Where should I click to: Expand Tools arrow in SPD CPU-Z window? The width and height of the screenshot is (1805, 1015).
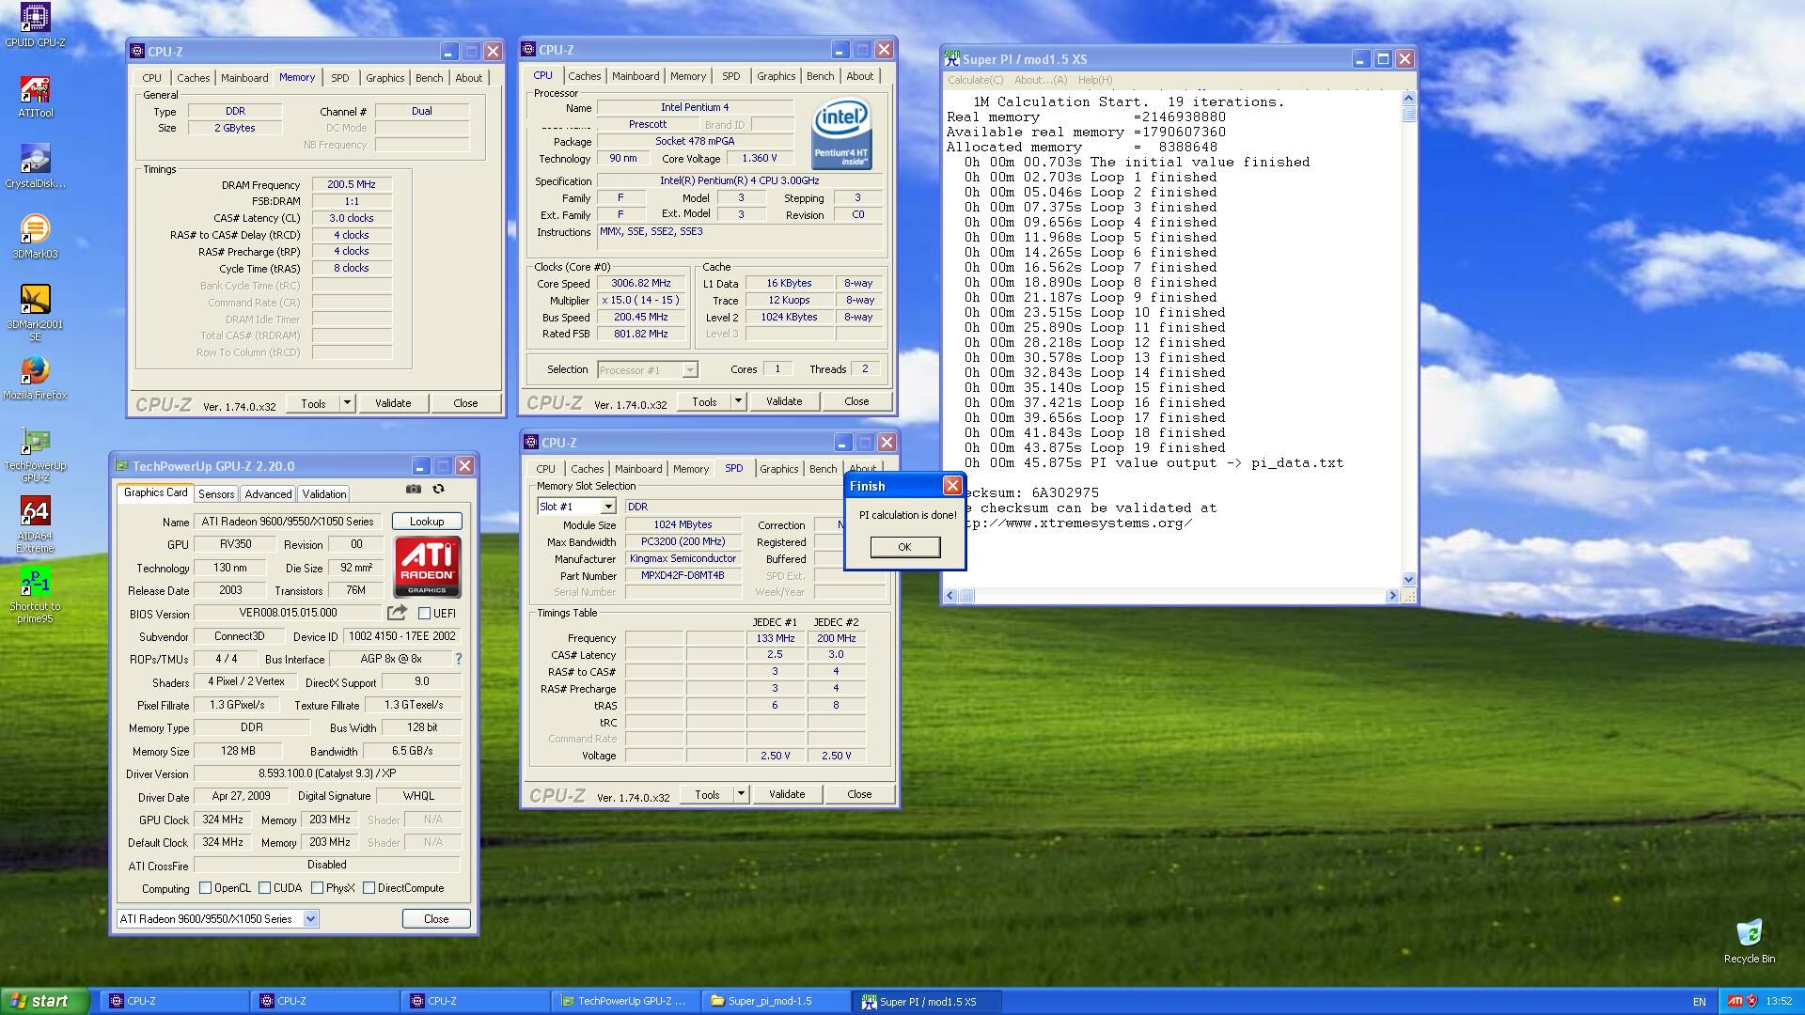pyautogui.click(x=741, y=794)
